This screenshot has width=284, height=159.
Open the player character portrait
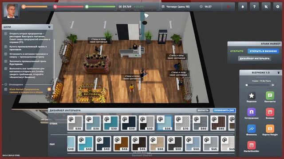[11, 11]
